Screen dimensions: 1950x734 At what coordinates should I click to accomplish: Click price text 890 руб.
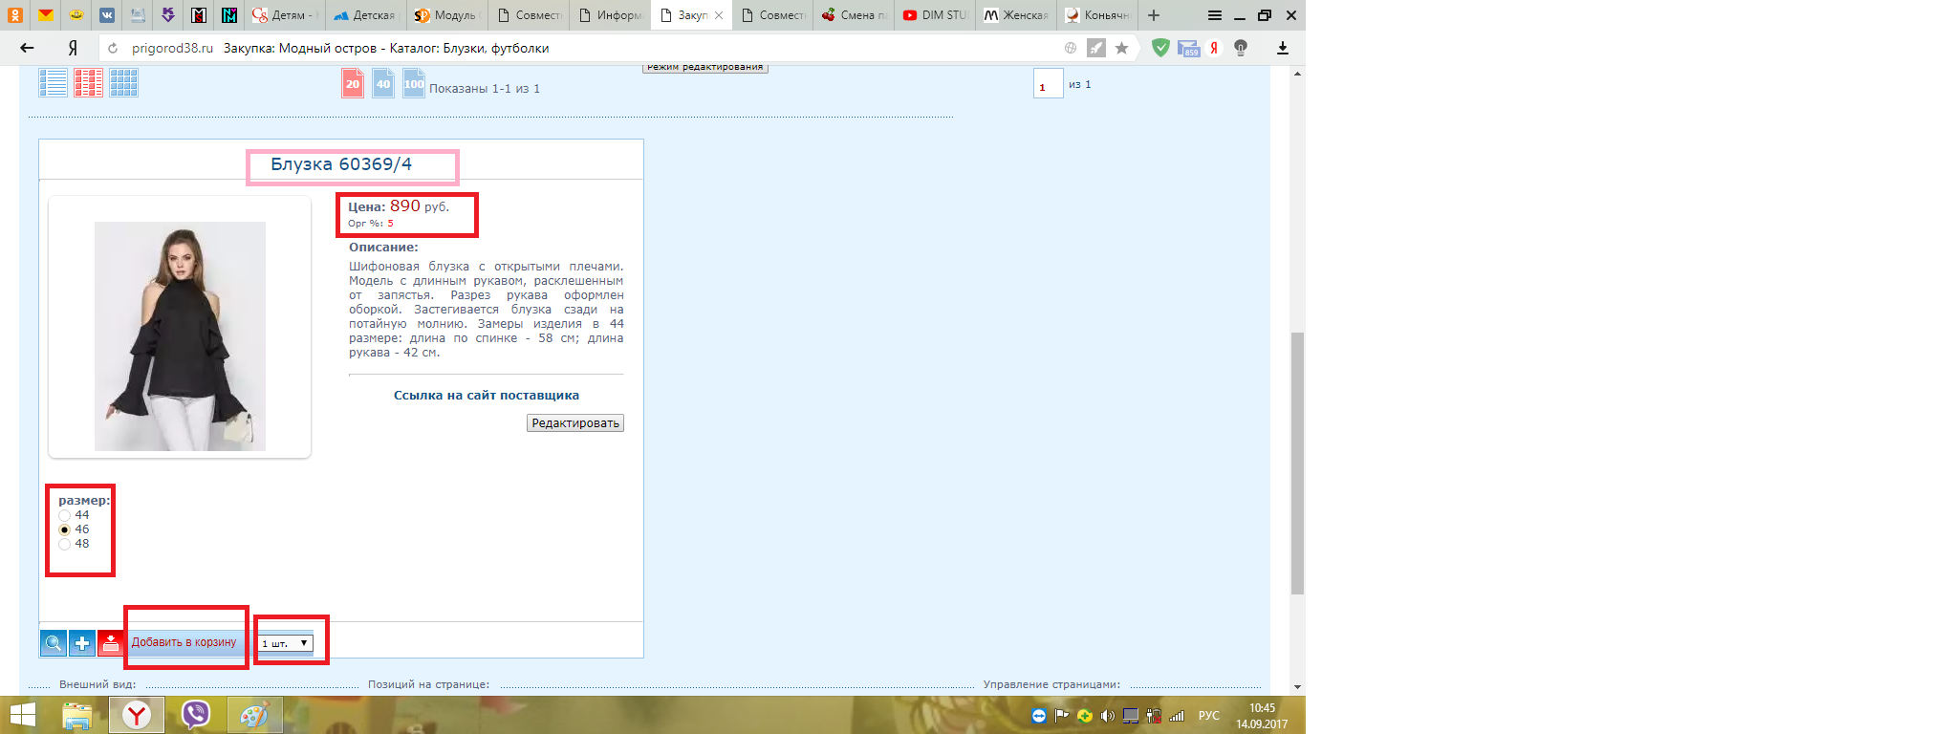point(419,205)
